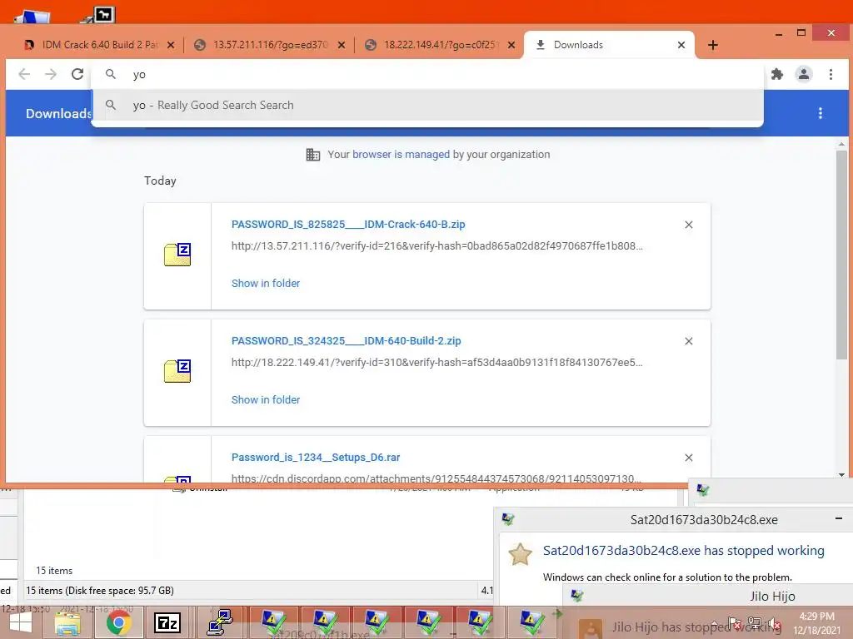Click the '15 items' label in Explorer
This screenshot has width=853, height=639.
54,571
